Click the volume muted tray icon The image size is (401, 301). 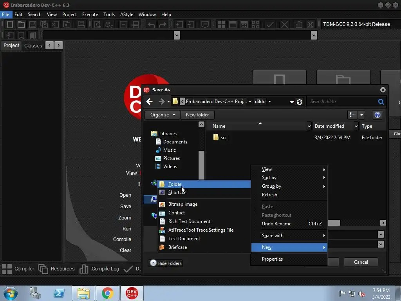coord(361,294)
